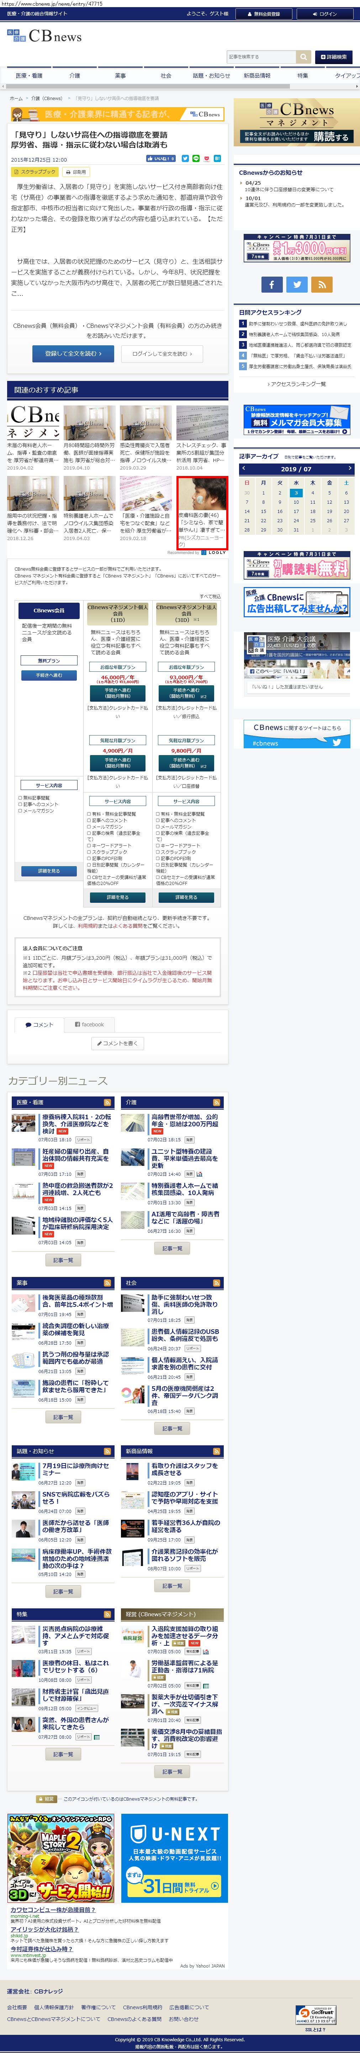
Task: Open the 歯科医の妻(46) recommended ad thumbnail
Action: click(202, 493)
